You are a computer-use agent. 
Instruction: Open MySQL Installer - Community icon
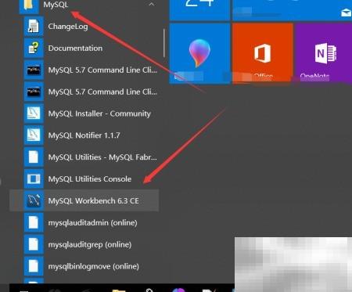pos(34,114)
